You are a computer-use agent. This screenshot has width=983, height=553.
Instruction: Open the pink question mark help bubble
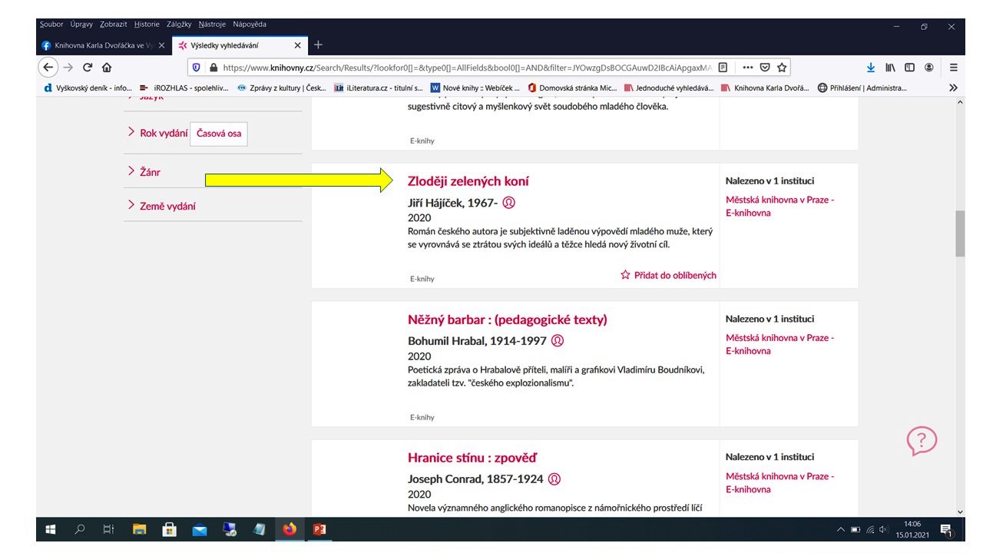coord(922,441)
